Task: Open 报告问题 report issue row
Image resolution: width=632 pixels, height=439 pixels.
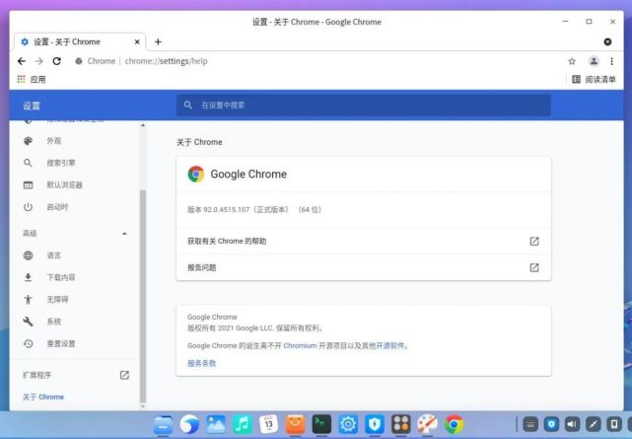Action: [x=363, y=267]
